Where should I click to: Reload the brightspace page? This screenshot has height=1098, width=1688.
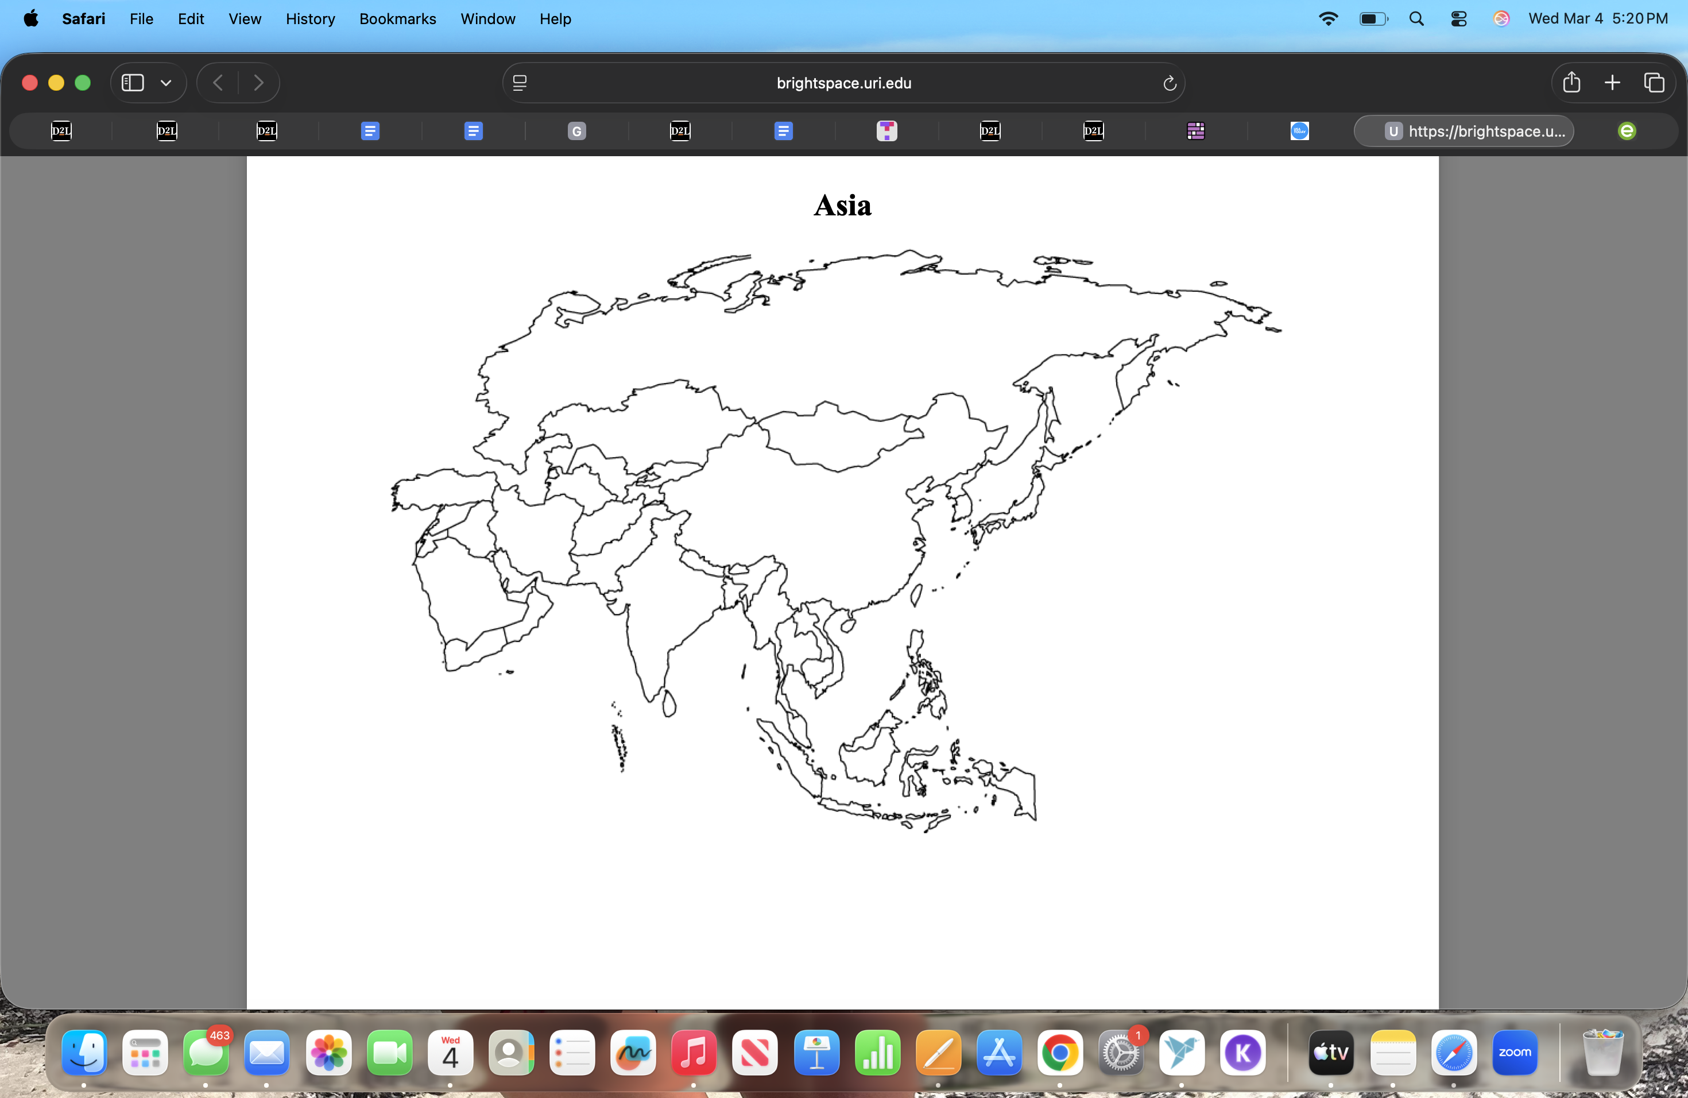tap(1170, 83)
